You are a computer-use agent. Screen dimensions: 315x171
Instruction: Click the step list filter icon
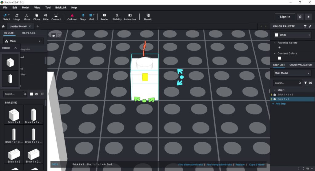coord(305,83)
